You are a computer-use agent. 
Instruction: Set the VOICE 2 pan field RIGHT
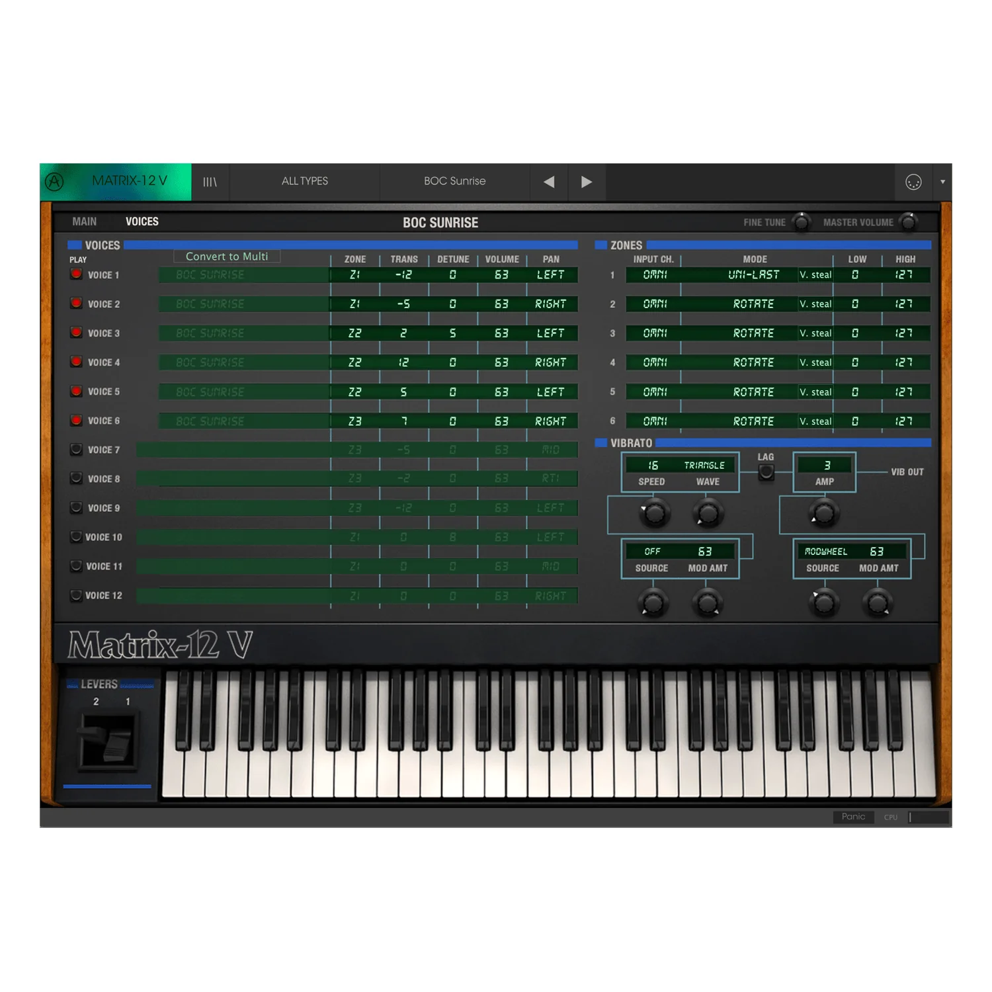tap(551, 304)
